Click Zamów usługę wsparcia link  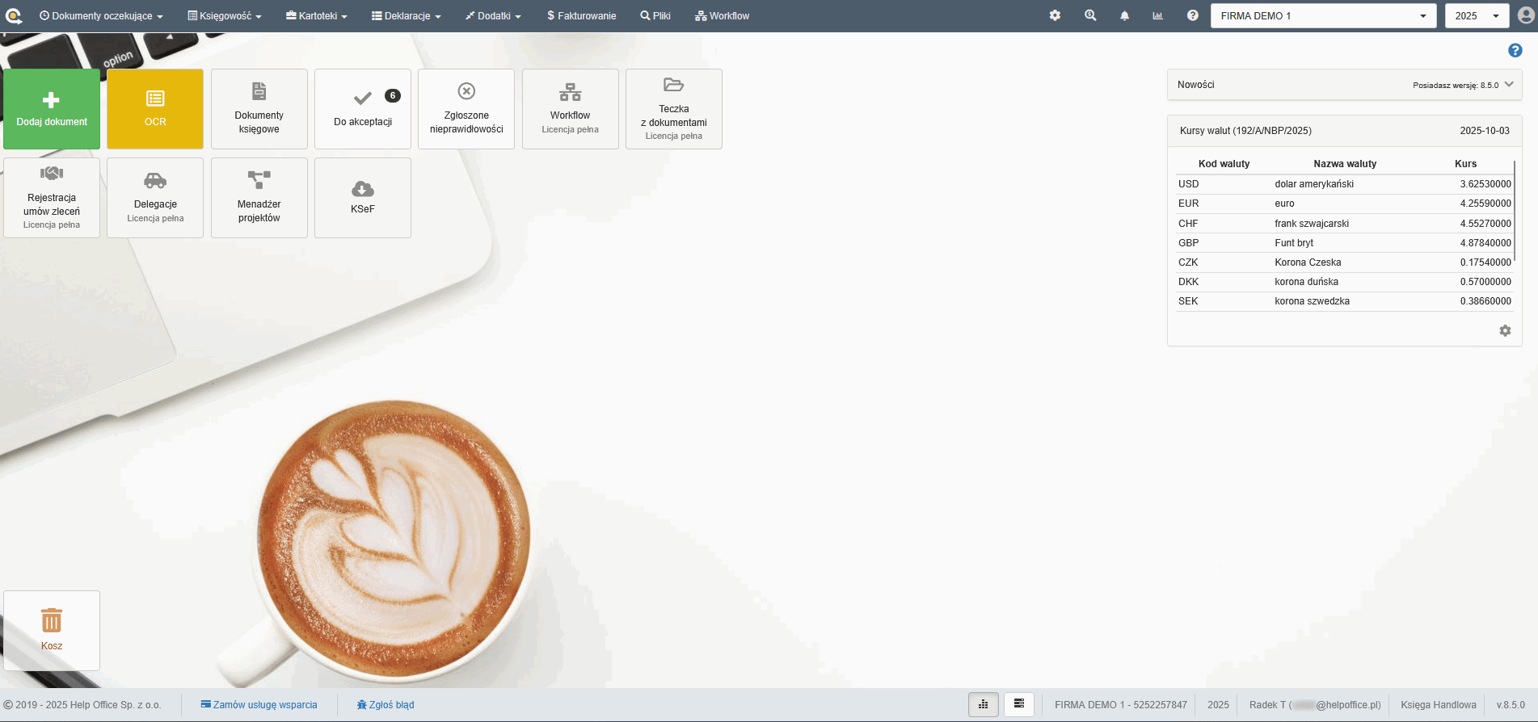[x=259, y=704]
